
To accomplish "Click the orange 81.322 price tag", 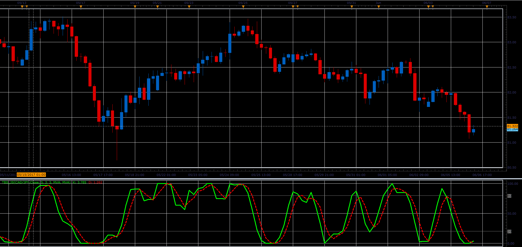I will pos(512,126).
